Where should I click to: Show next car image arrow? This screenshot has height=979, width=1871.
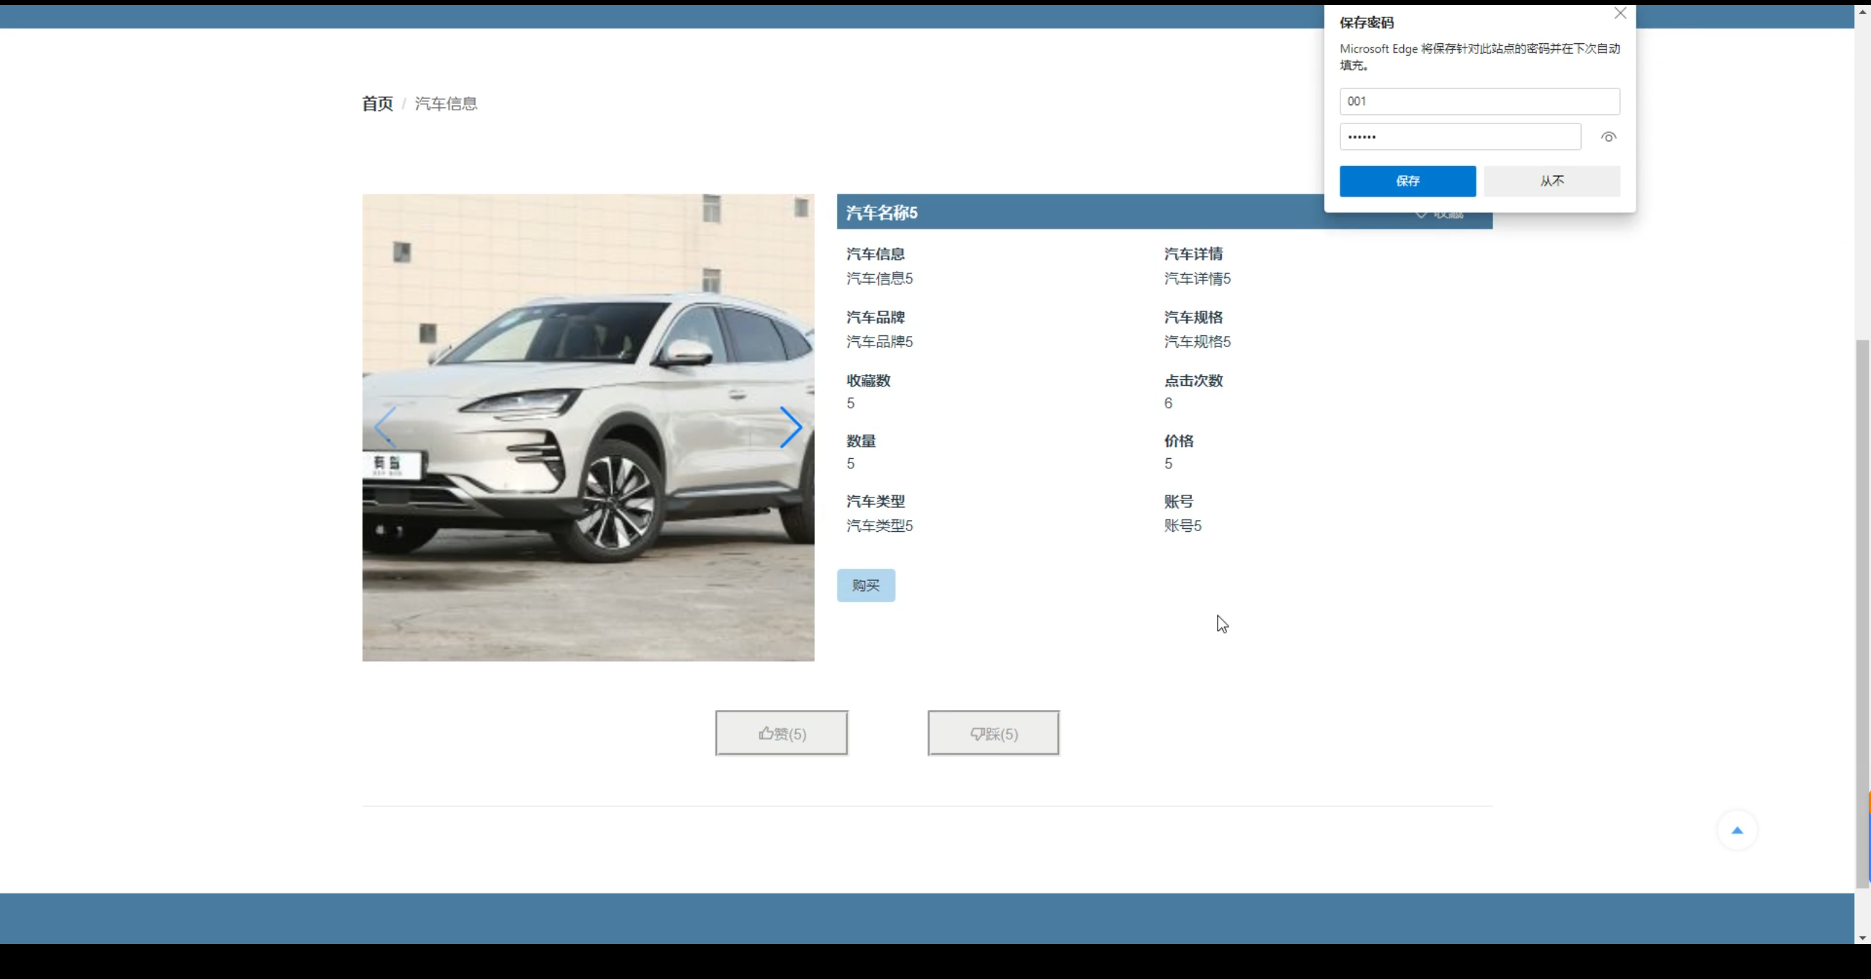(790, 427)
